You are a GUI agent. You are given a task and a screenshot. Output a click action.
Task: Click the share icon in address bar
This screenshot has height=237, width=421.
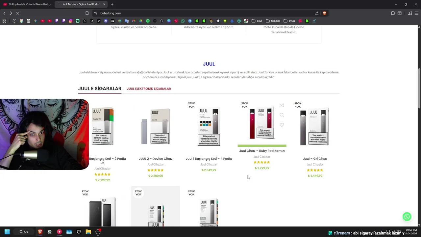316,13
